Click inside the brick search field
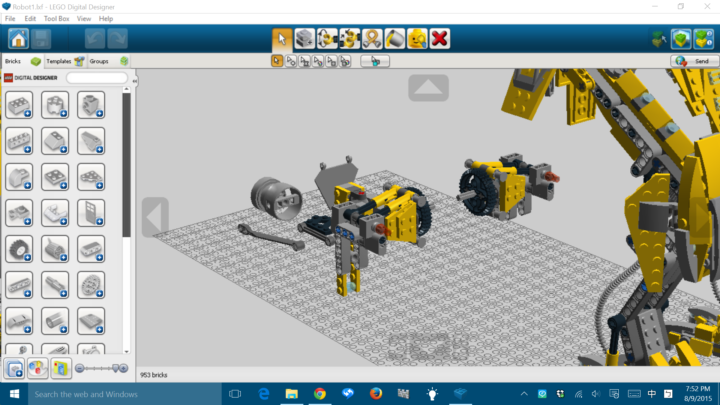Screen dimensions: 720x405 [x=97, y=78]
